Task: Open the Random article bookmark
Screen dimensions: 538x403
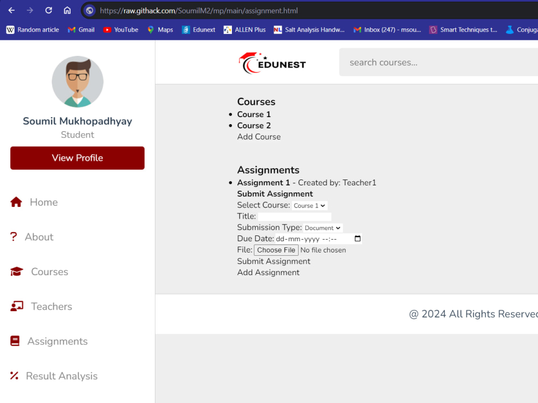Action: (33, 30)
